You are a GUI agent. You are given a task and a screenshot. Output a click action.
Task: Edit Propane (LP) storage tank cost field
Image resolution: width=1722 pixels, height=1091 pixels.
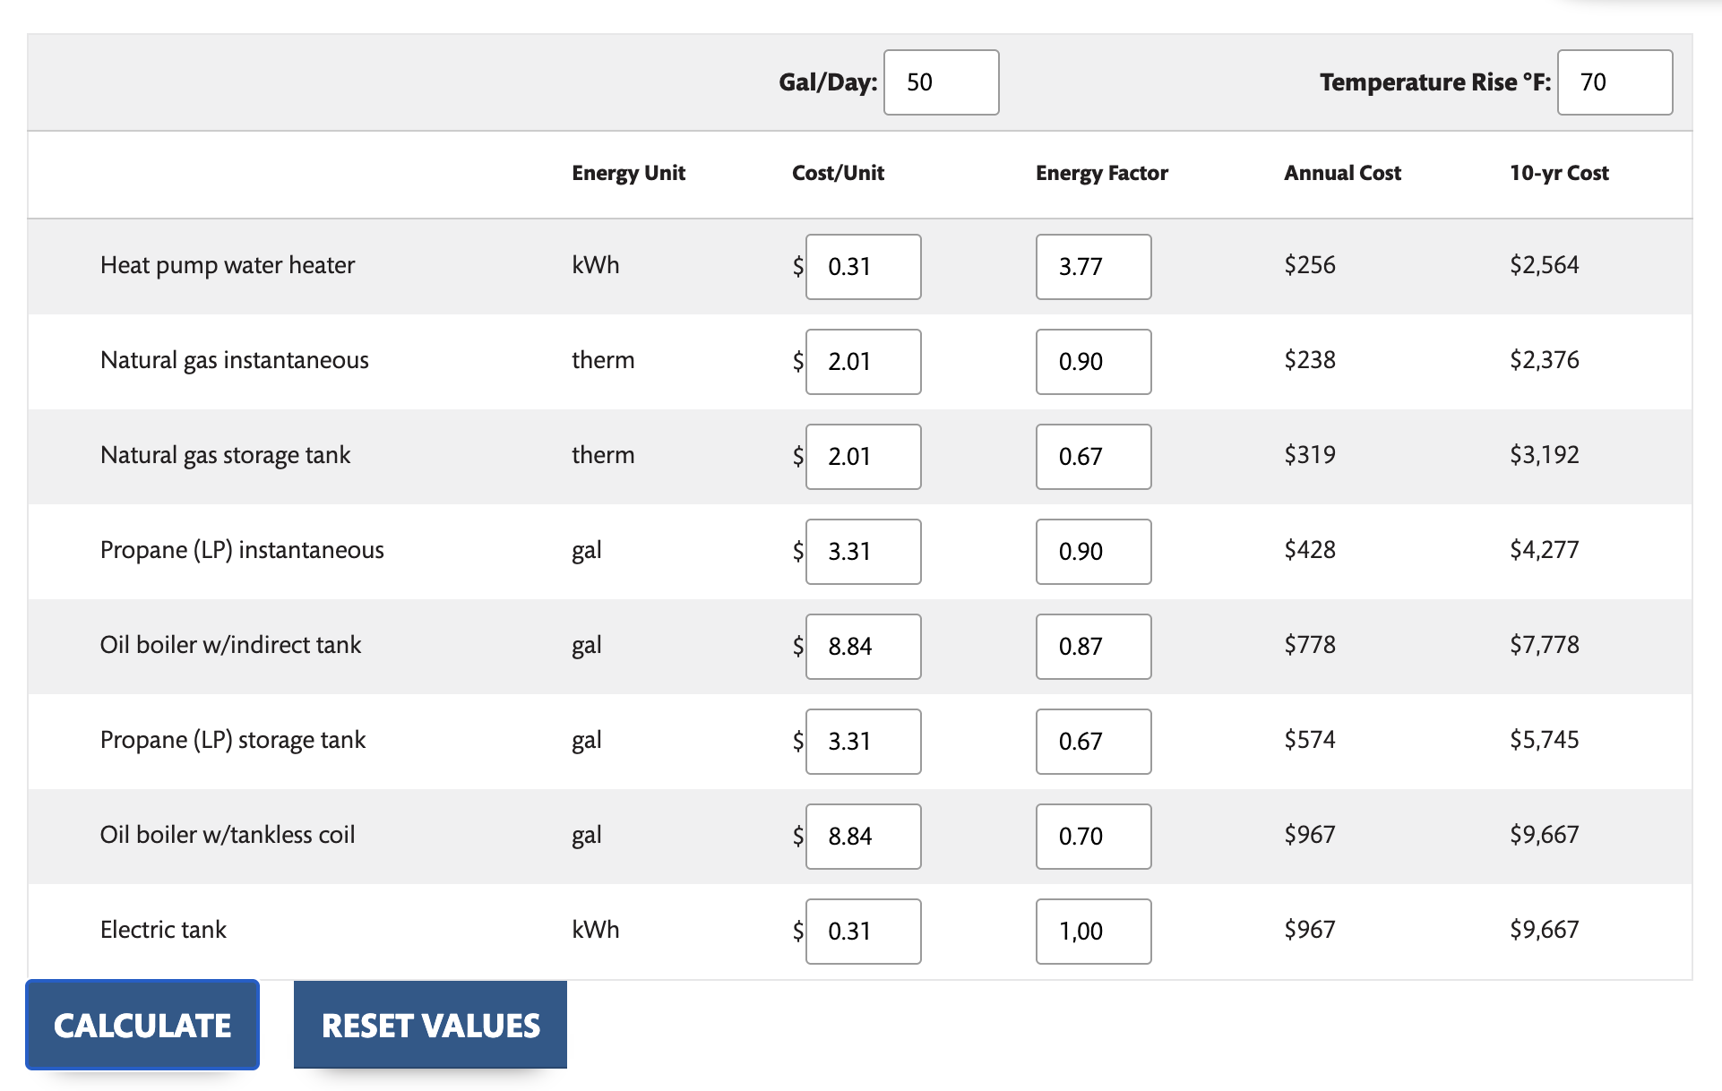[864, 742]
